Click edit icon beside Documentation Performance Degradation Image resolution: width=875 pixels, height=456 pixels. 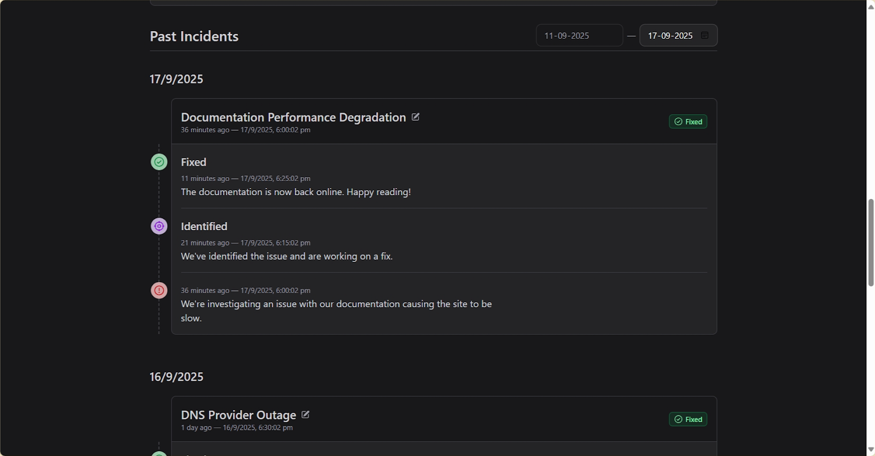416,117
